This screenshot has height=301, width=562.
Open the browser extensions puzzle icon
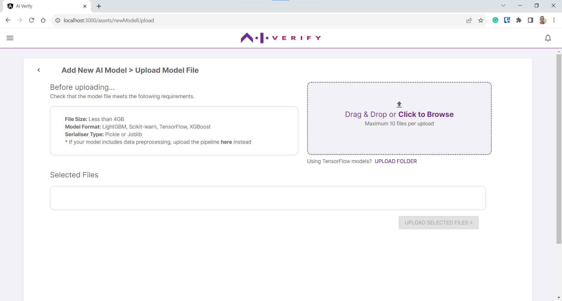pyautogui.click(x=519, y=20)
